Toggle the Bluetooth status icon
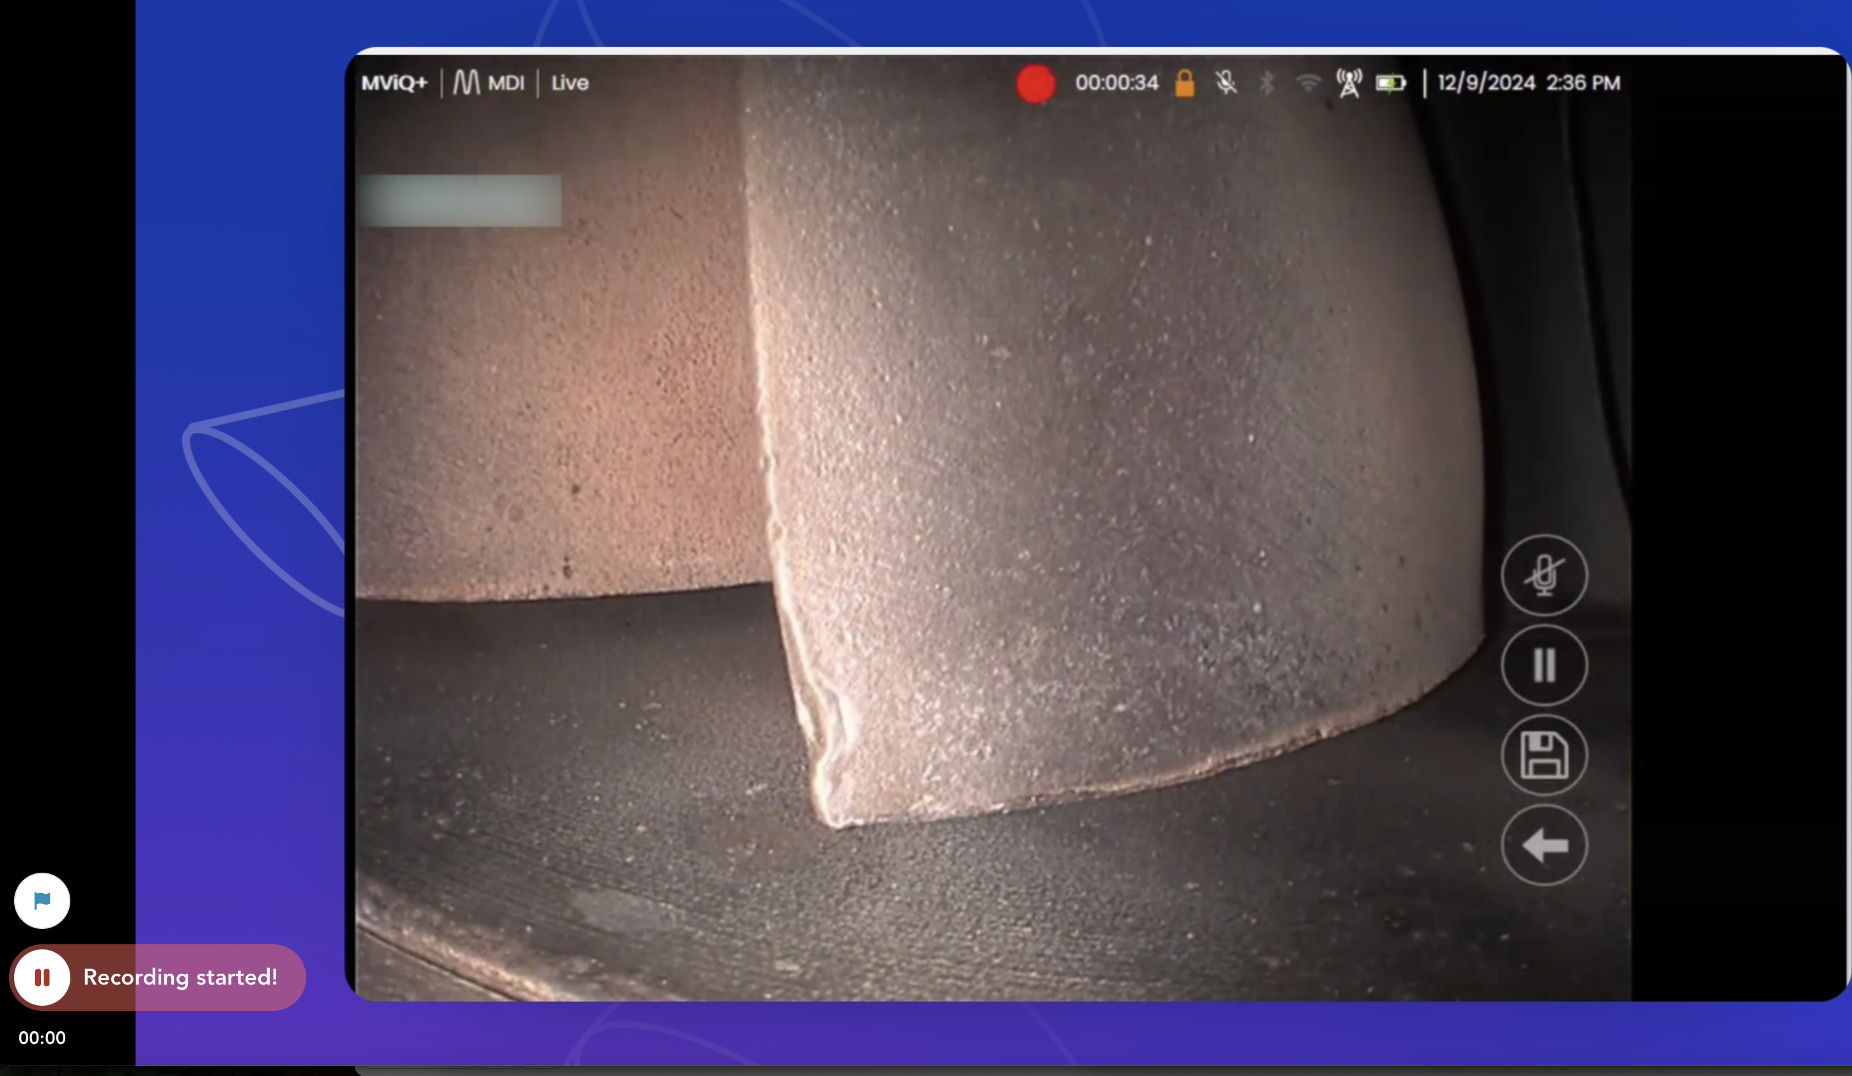1852x1076 pixels. pyautogui.click(x=1266, y=83)
